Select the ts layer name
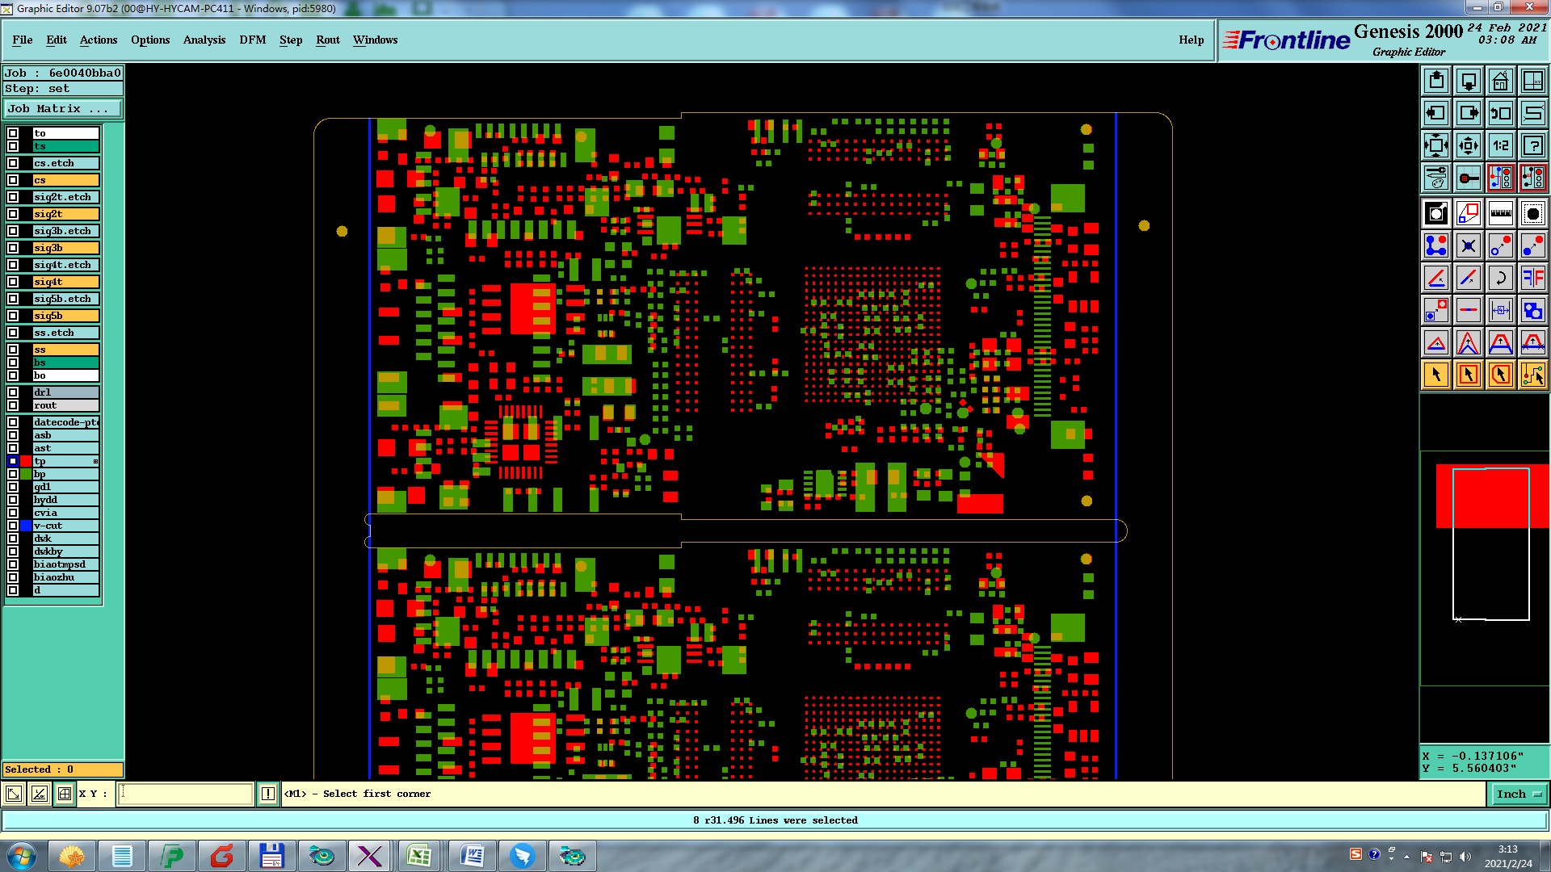 click(65, 146)
